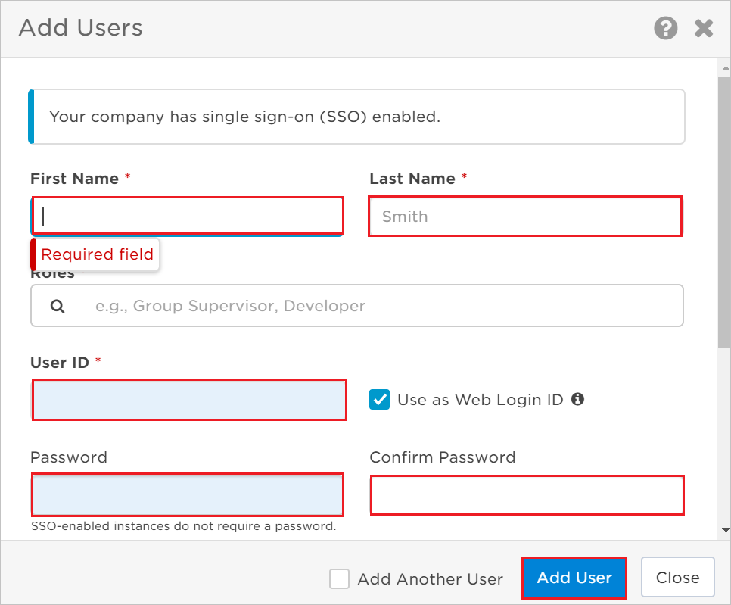The height and width of the screenshot is (605, 731).
Task: Select the Roles search box
Action: tap(378, 306)
